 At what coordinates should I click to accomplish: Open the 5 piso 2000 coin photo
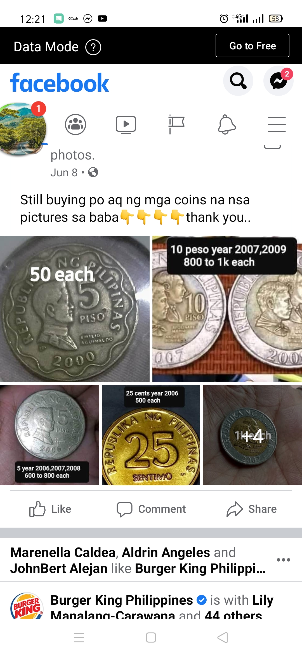click(75, 309)
